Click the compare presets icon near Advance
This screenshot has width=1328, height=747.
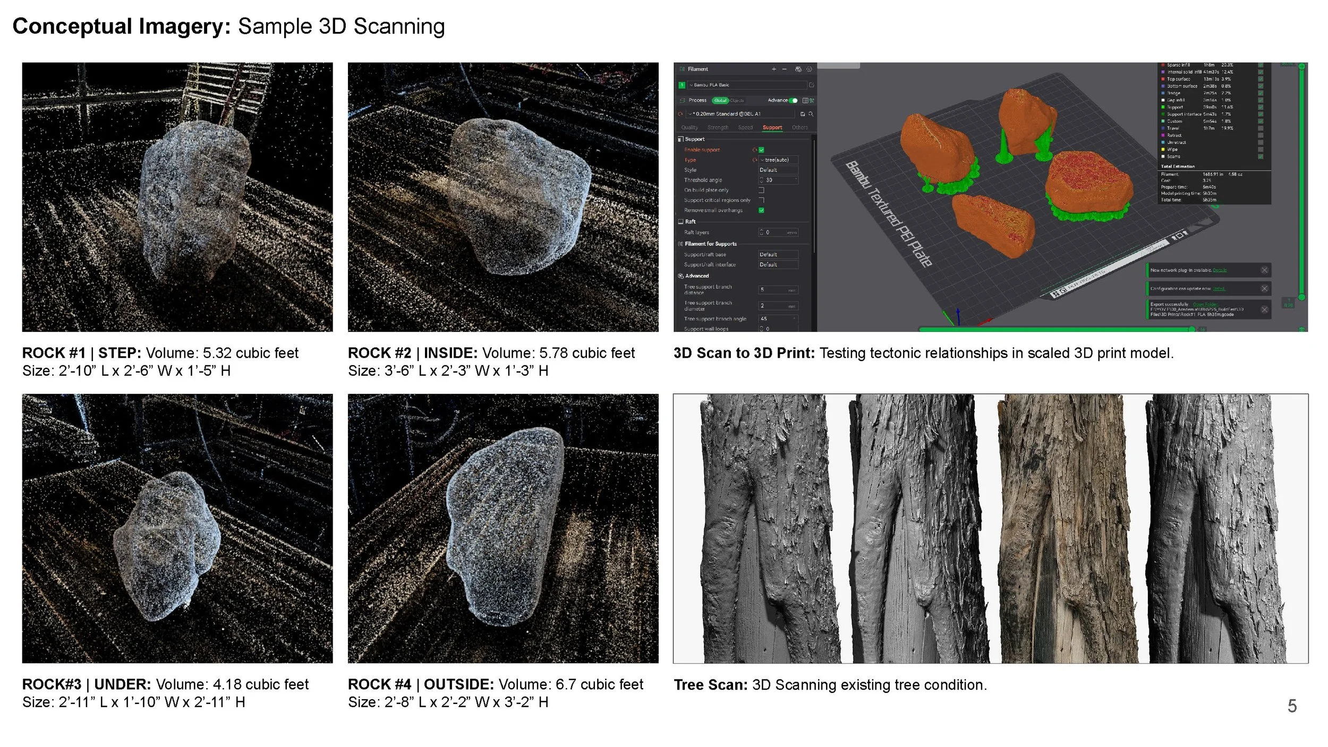pyautogui.click(x=806, y=100)
